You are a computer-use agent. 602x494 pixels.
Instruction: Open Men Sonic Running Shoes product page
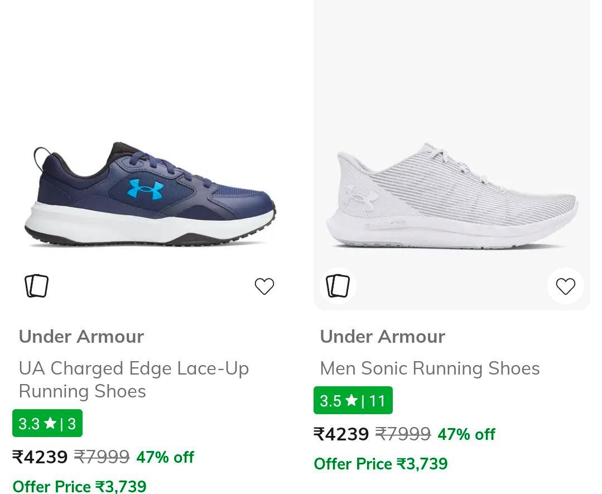tap(430, 368)
